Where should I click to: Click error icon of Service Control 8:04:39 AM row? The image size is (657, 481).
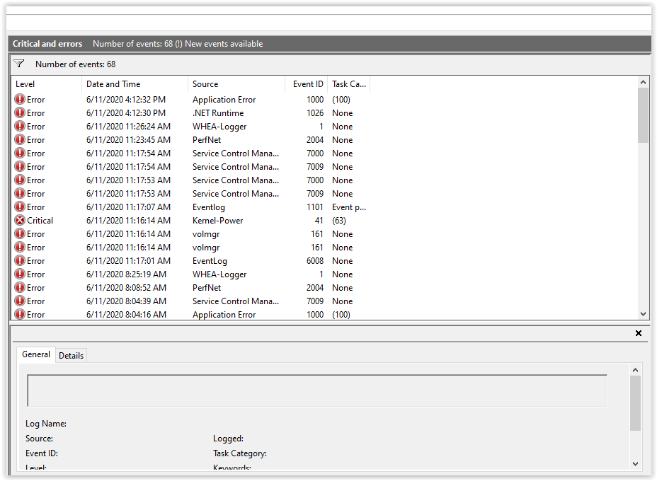tap(20, 301)
